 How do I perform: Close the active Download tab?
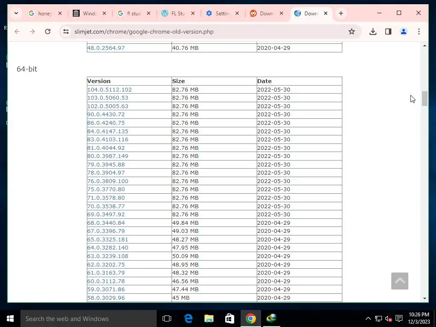coord(326,13)
